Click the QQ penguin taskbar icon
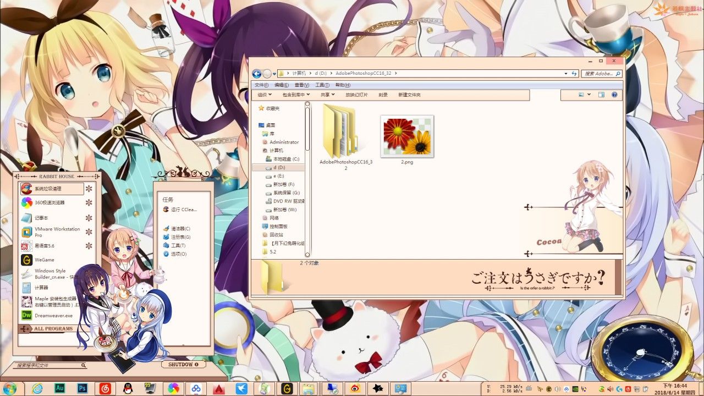Viewport: 704px width, 396px height. point(128,388)
